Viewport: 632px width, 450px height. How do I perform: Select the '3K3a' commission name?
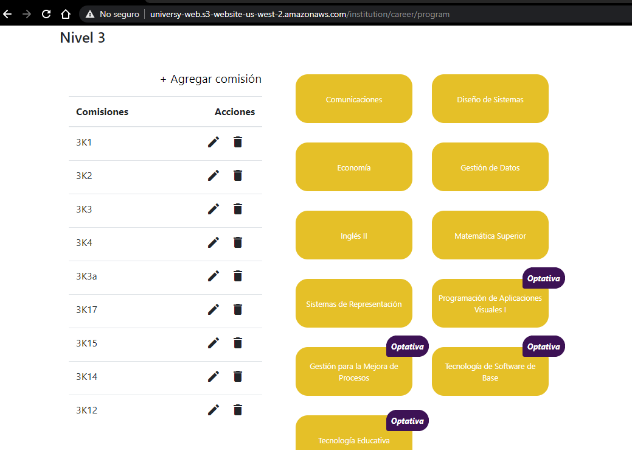point(86,276)
